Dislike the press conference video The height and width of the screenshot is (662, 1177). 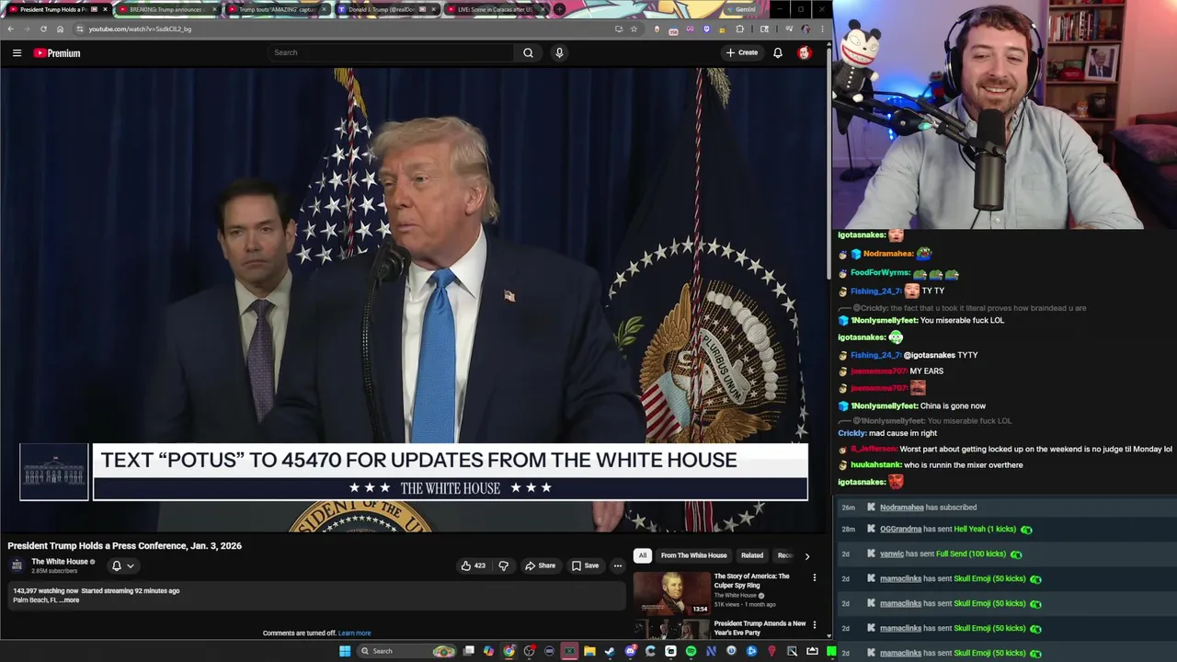click(x=503, y=565)
